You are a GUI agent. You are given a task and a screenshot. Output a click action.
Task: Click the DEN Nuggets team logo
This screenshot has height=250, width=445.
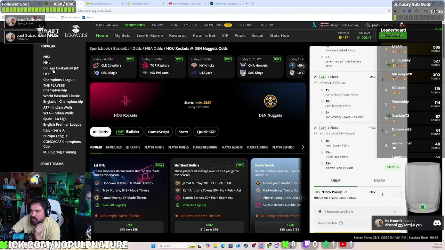pyautogui.click(x=270, y=101)
